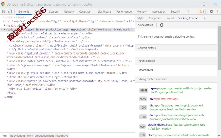
Task: Toggle the Parent context section header
Action: pyautogui.click(x=176, y=61)
